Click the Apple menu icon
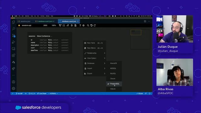This screenshot has width=201, height=113. click(13, 16)
